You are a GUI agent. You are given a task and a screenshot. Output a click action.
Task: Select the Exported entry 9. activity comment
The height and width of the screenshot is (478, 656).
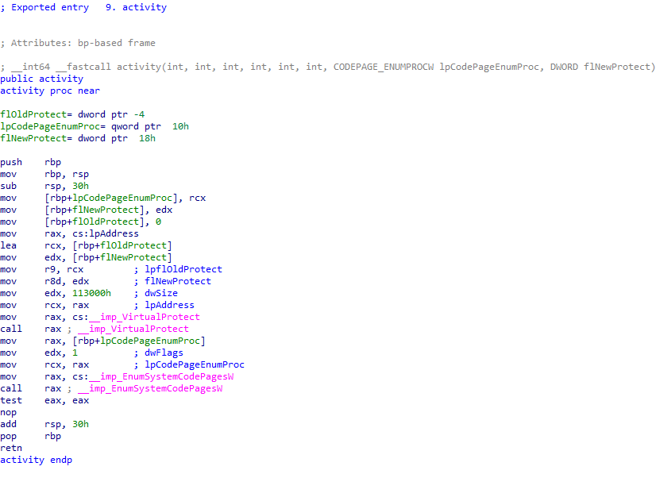(x=83, y=7)
